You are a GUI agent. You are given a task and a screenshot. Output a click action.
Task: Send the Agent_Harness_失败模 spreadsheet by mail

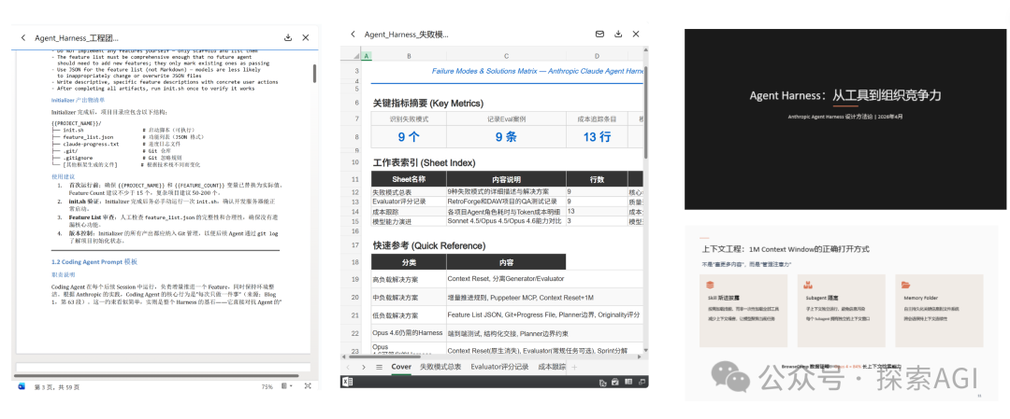click(x=599, y=34)
